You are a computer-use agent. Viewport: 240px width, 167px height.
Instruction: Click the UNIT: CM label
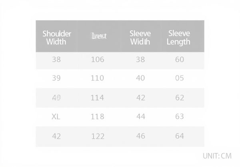(217, 156)
